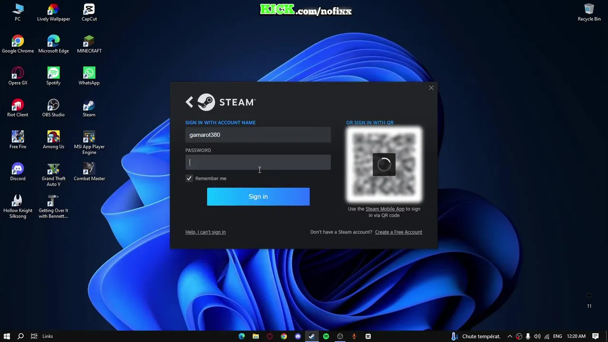Select the Lively Wallpaper desktop icon
This screenshot has width=608, height=342.
coord(53,12)
